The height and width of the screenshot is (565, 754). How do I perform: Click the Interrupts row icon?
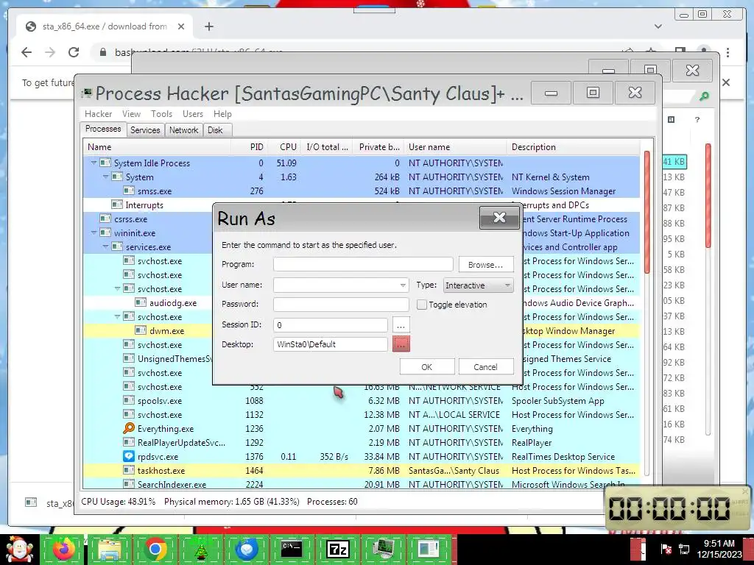click(117, 205)
